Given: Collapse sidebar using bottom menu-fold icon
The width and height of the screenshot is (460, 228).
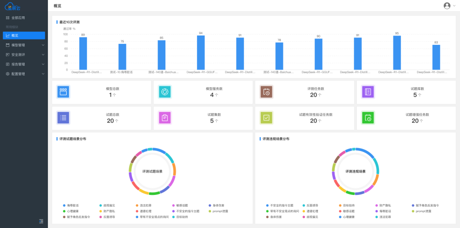Looking at the screenshot, I should 41,221.
